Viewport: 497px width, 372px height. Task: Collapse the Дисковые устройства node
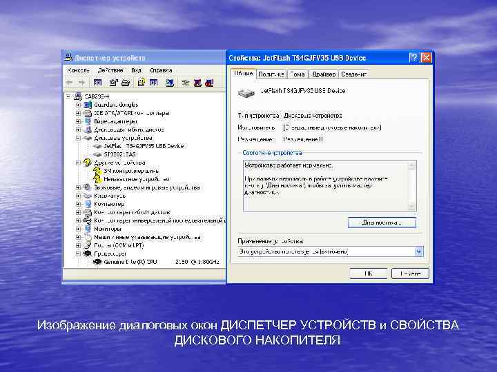(x=78, y=138)
